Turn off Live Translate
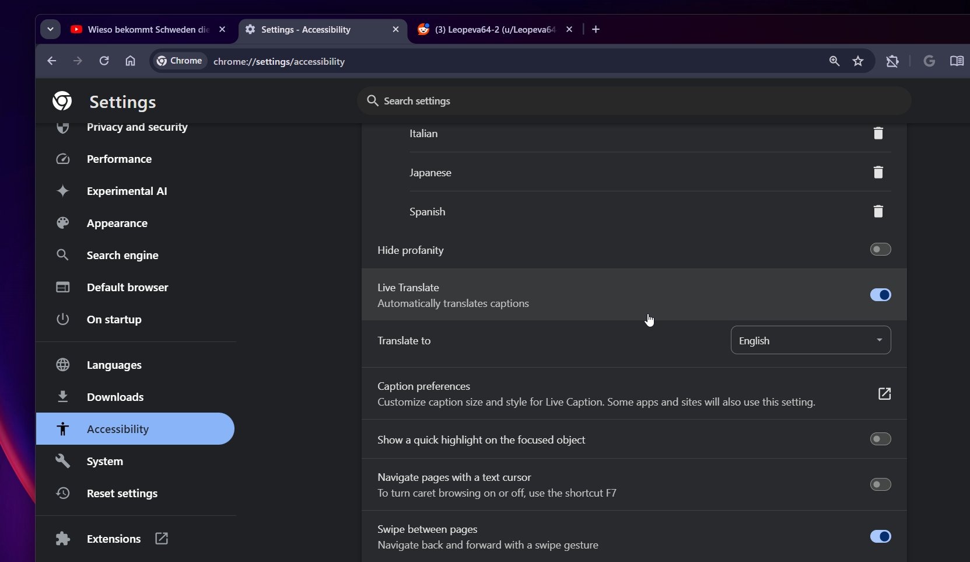Image resolution: width=970 pixels, height=562 pixels. [880, 295]
